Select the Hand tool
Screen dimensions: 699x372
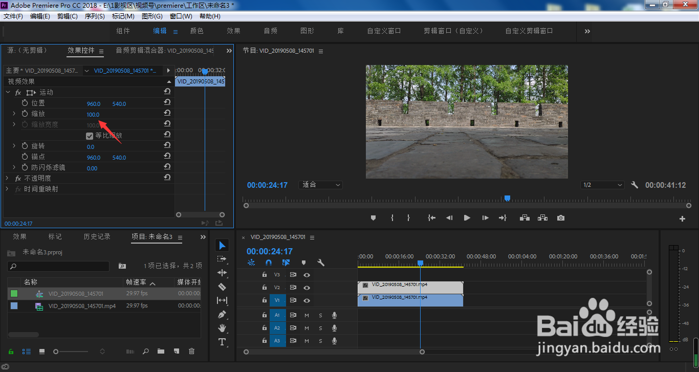point(222,328)
